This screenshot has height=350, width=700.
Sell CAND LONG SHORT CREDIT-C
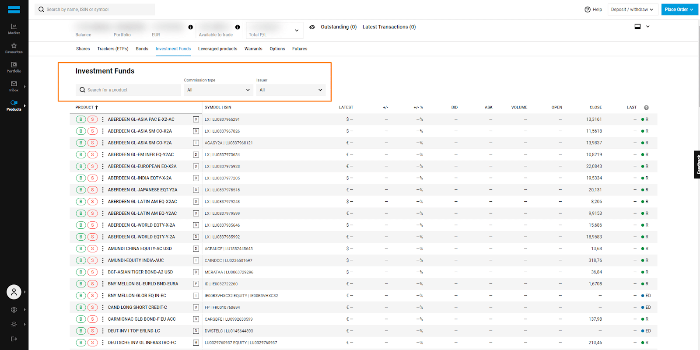pos(92,307)
